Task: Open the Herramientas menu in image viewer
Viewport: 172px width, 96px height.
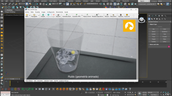Action: click(x=59, y=12)
